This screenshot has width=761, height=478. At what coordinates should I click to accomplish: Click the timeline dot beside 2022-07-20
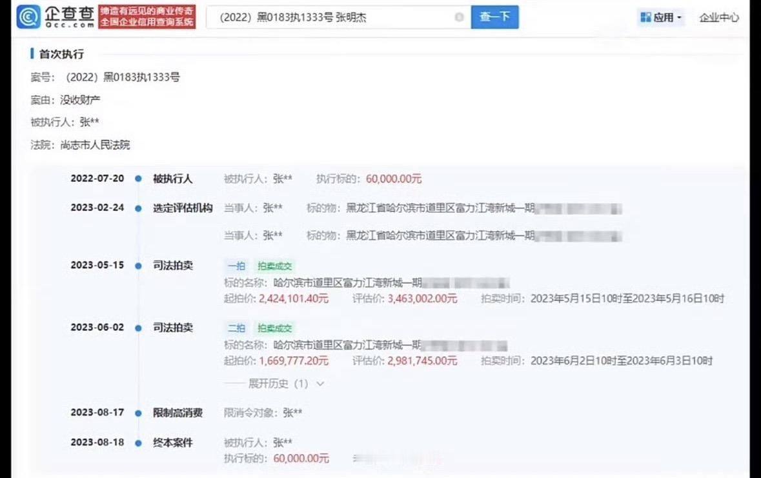(138, 179)
